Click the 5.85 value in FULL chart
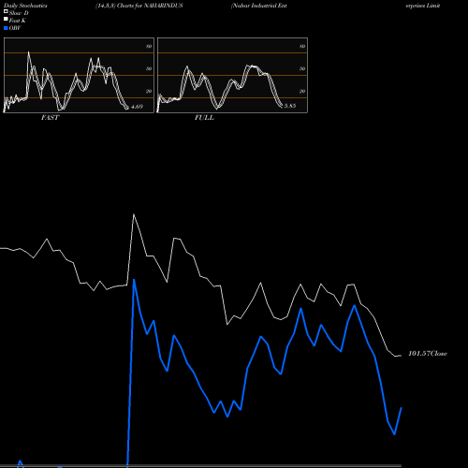468x468 pixels. (290, 106)
